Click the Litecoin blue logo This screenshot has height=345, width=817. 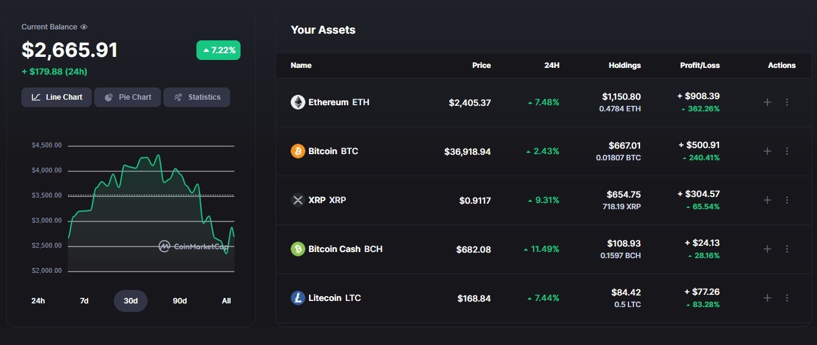(298, 298)
